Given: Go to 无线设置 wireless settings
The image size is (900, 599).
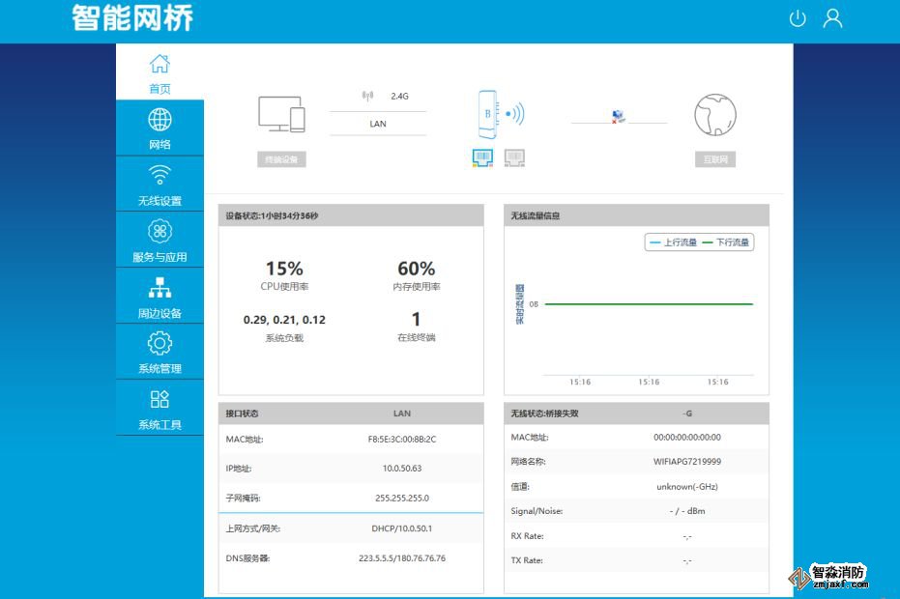Looking at the screenshot, I should click(160, 185).
